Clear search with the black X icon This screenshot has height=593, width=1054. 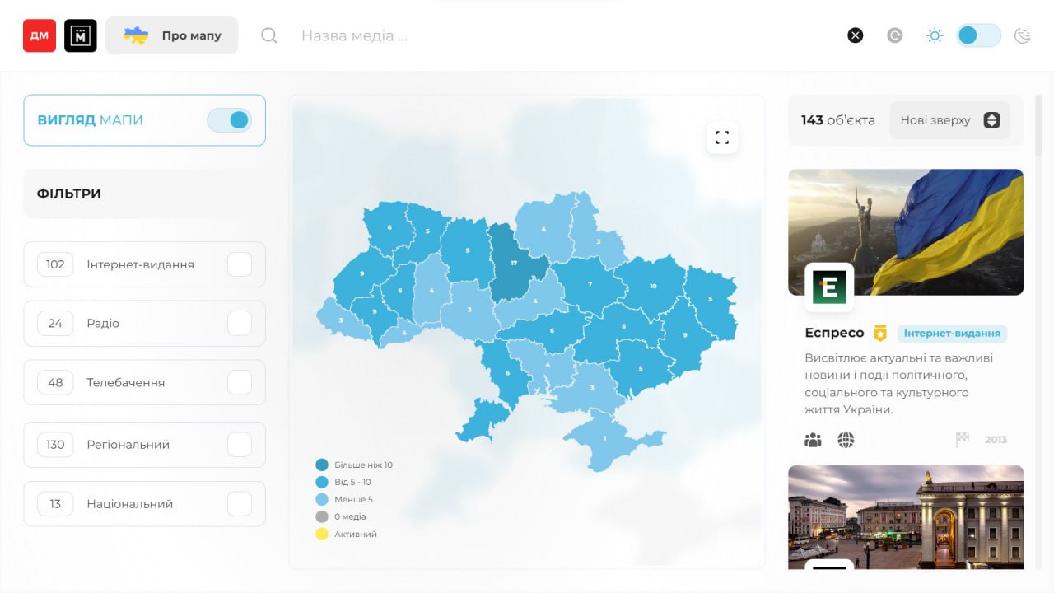point(856,35)
